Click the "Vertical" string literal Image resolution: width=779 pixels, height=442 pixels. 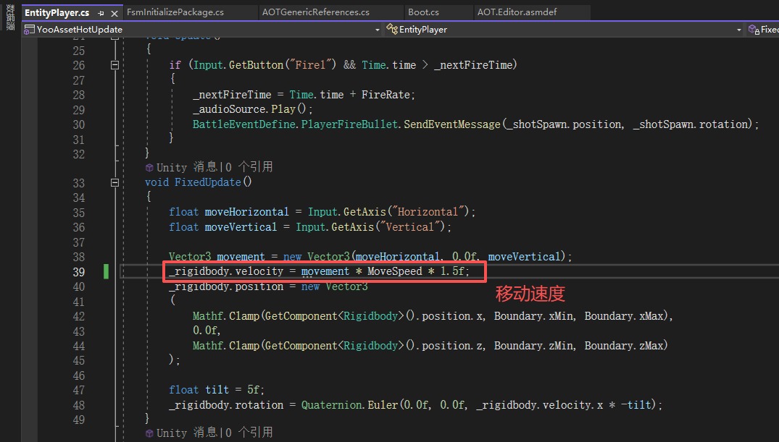point(409,226)
